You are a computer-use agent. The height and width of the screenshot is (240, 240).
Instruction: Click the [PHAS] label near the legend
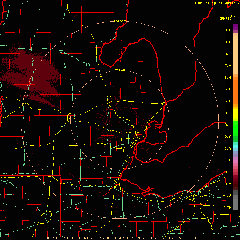pos(225,18)
